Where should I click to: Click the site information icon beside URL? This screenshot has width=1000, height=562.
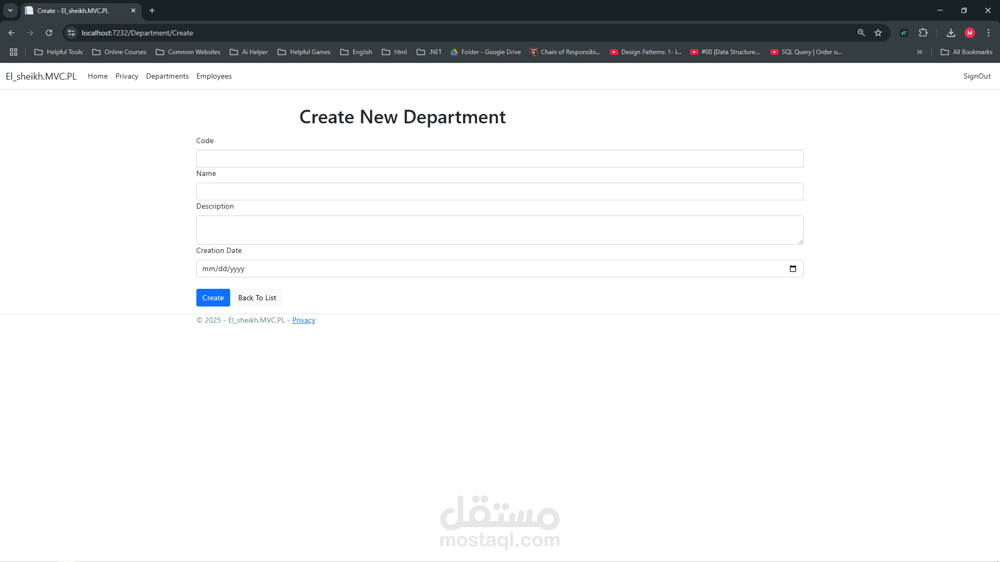click(71, 33)
